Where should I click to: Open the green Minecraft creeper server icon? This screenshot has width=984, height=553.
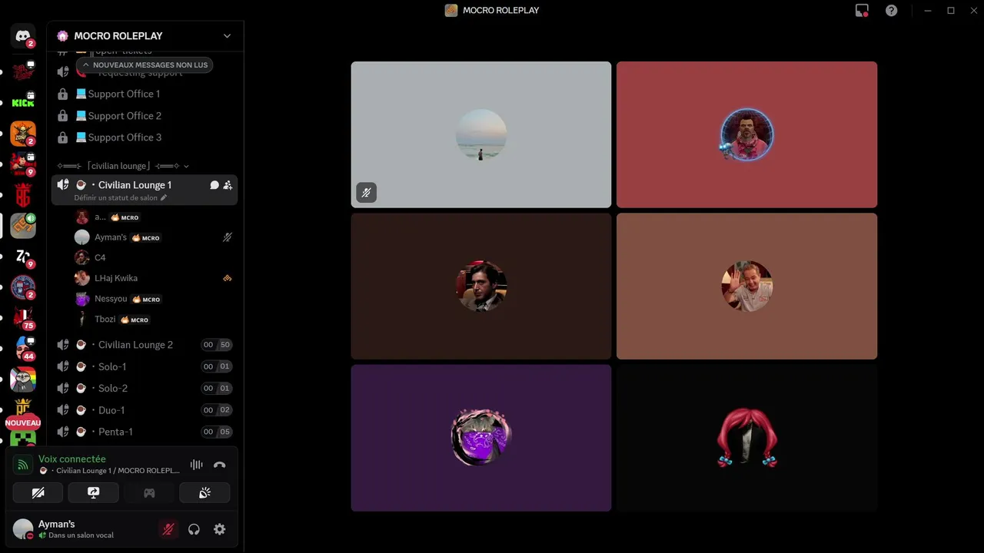pyautogui.click(x=23, y=439)
